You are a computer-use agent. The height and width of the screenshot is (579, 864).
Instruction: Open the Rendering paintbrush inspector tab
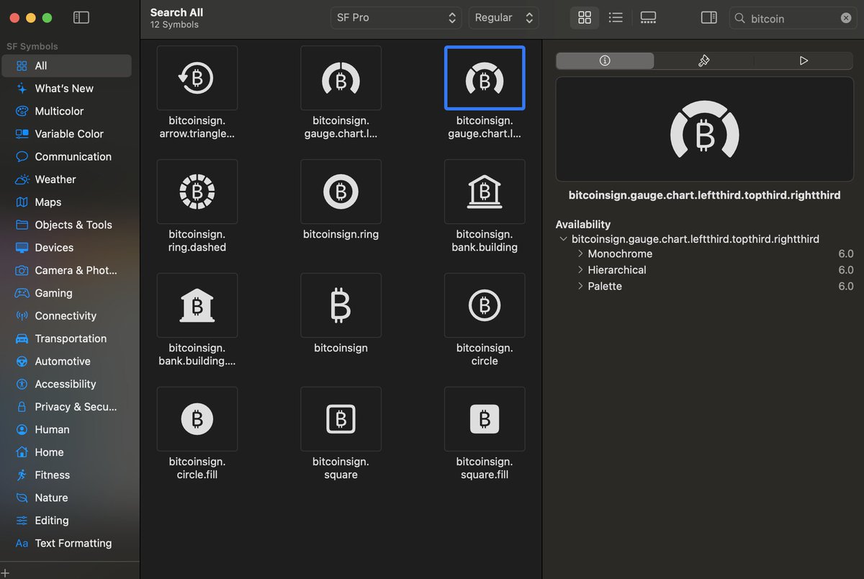704,61
